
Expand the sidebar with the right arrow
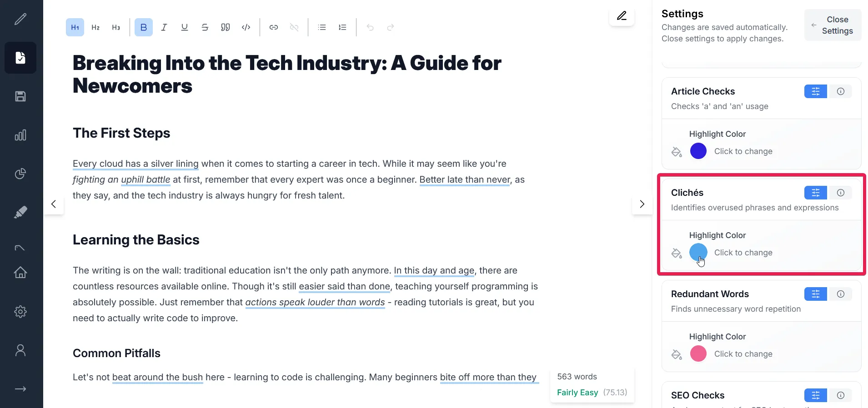pos(20,389)
